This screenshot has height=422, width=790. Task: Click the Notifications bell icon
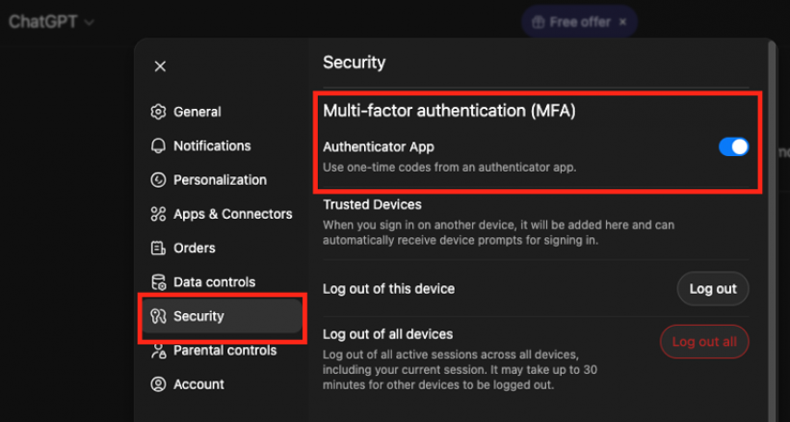159,146
